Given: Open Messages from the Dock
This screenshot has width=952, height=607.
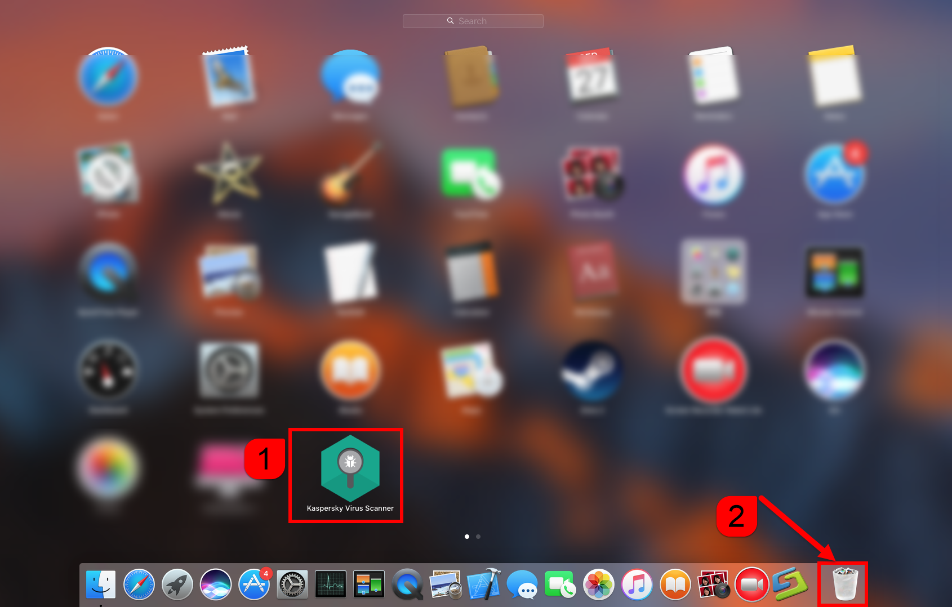Looking at the screenshot, I should [x=522, y=584].
